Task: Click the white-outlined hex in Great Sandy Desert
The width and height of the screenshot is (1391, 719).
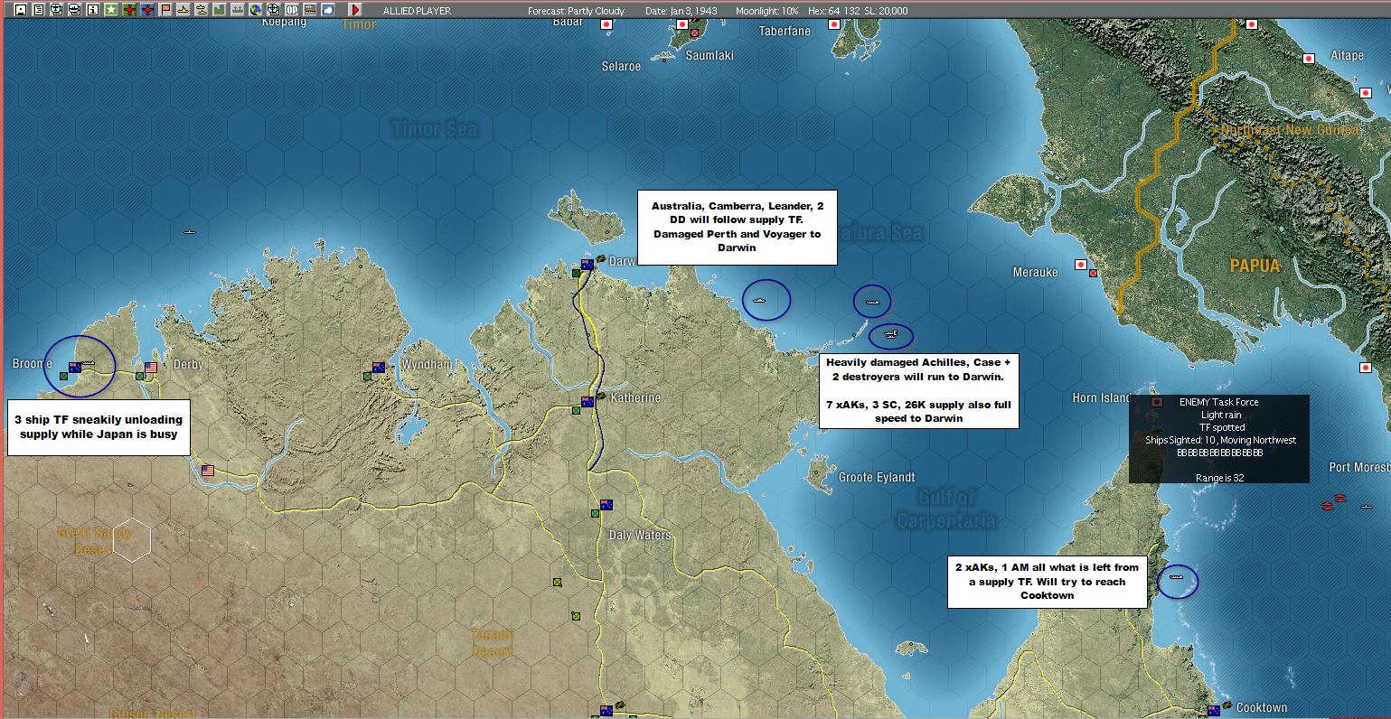Action: [133, 539]
